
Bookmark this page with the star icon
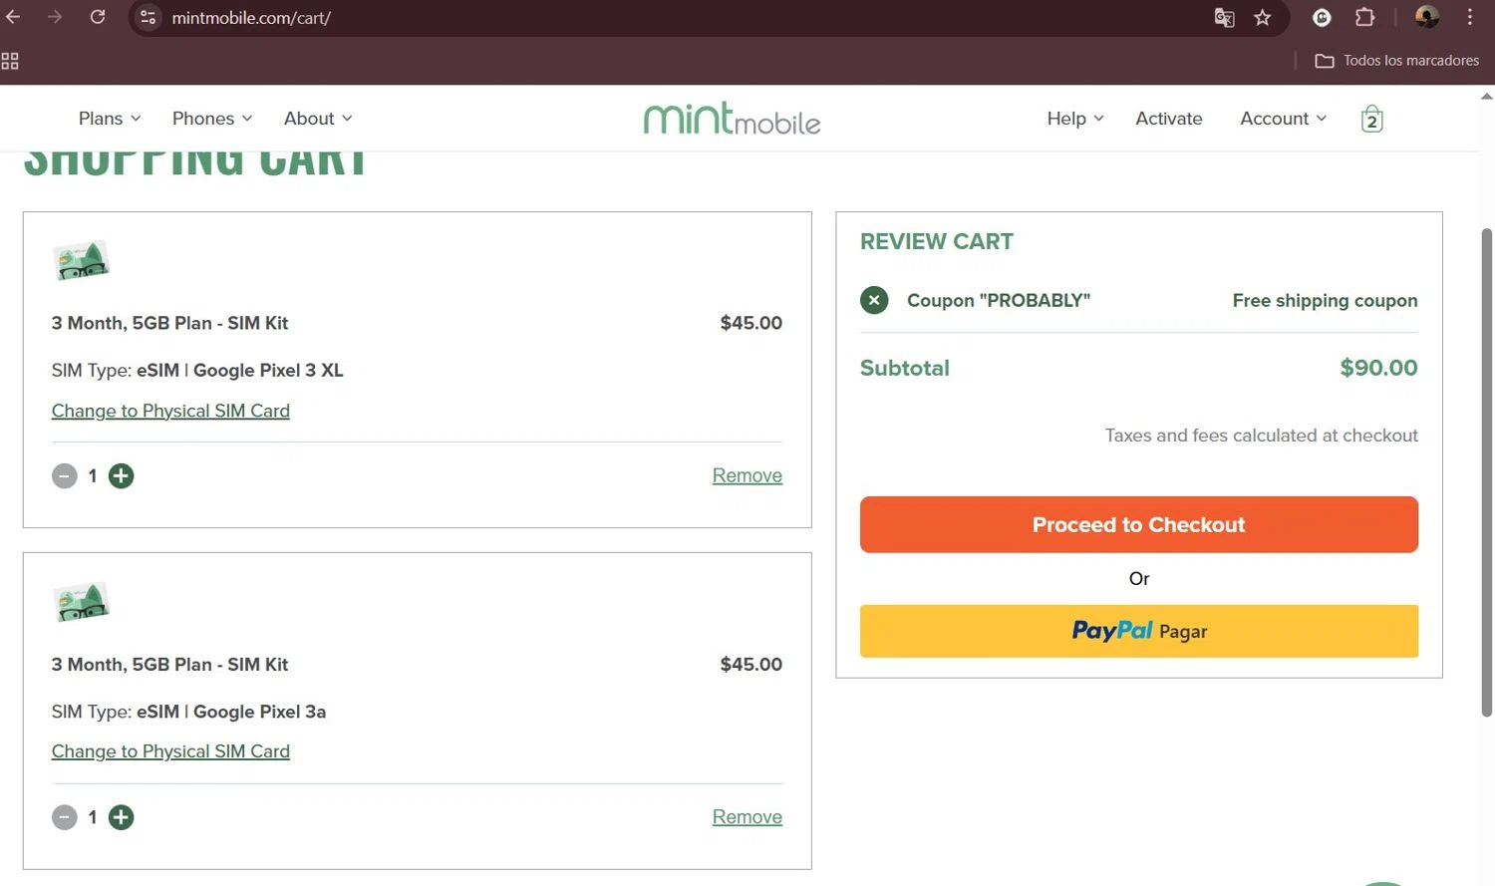[x=1263, y=18]
